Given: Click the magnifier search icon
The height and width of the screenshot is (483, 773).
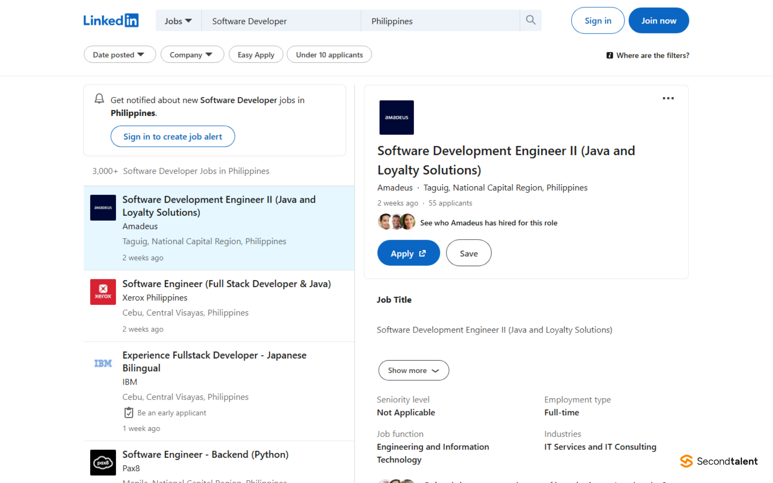Looking at the screenshot, I should 531,20.
